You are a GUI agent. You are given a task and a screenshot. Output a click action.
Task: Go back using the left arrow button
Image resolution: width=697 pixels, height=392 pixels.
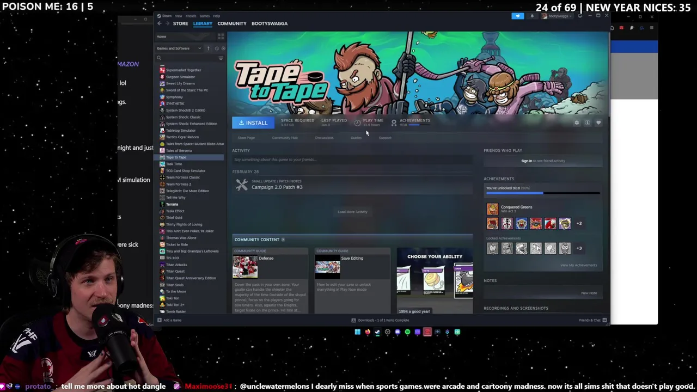click(x=159, y=23)
